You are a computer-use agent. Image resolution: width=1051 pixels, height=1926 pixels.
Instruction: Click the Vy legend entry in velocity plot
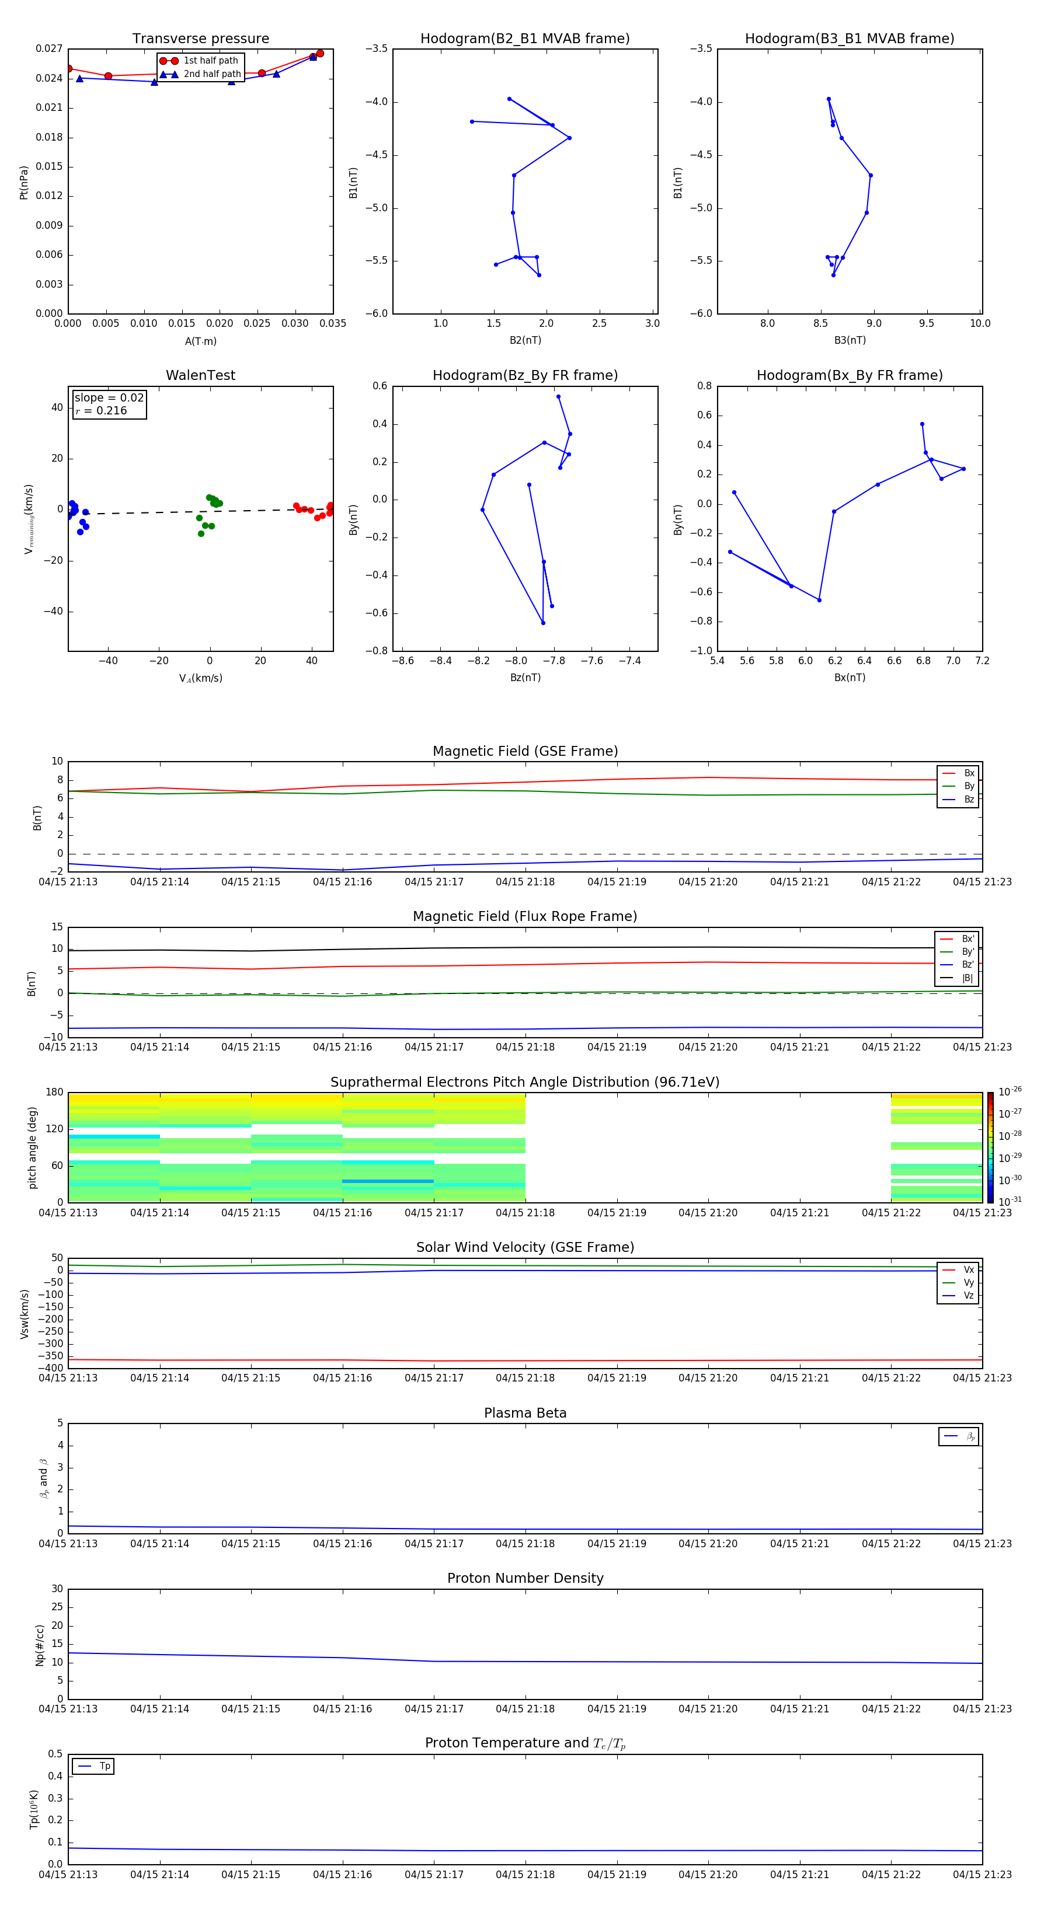pyautogui.click(x=958, y=1283)
